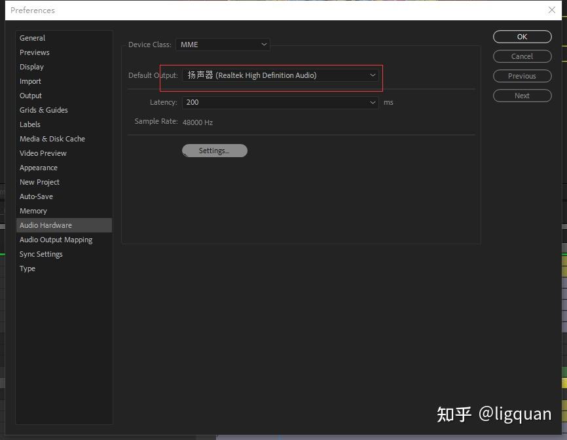
Task: Confirm preferences with the OK button
Action: (521, 37)
